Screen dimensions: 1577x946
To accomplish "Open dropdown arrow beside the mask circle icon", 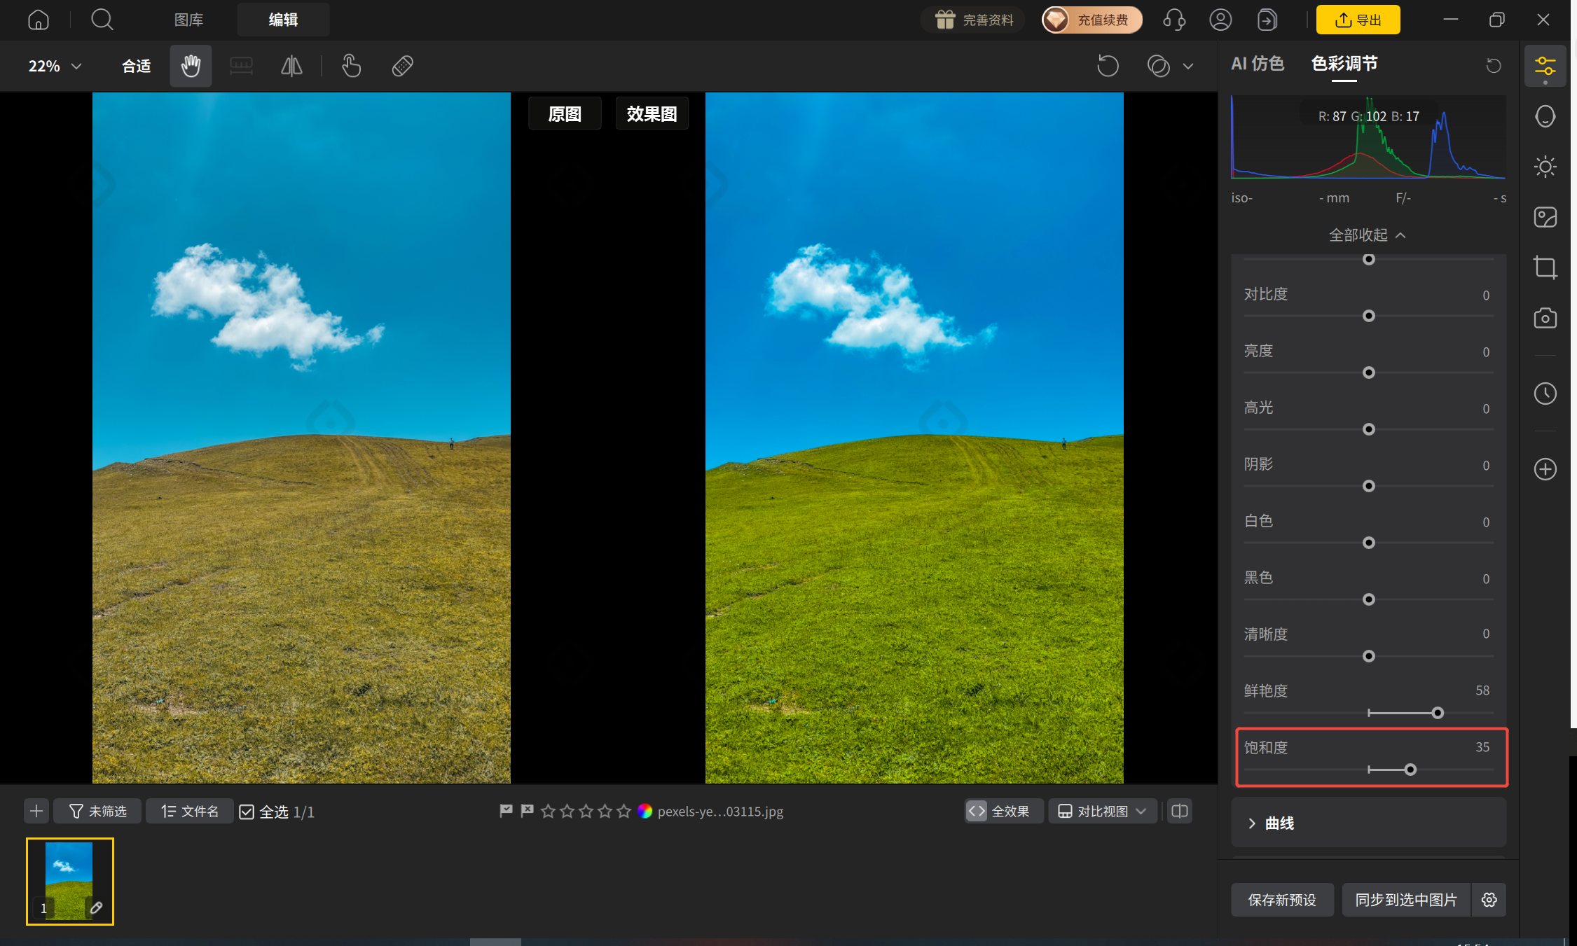I will point(1188,67).
